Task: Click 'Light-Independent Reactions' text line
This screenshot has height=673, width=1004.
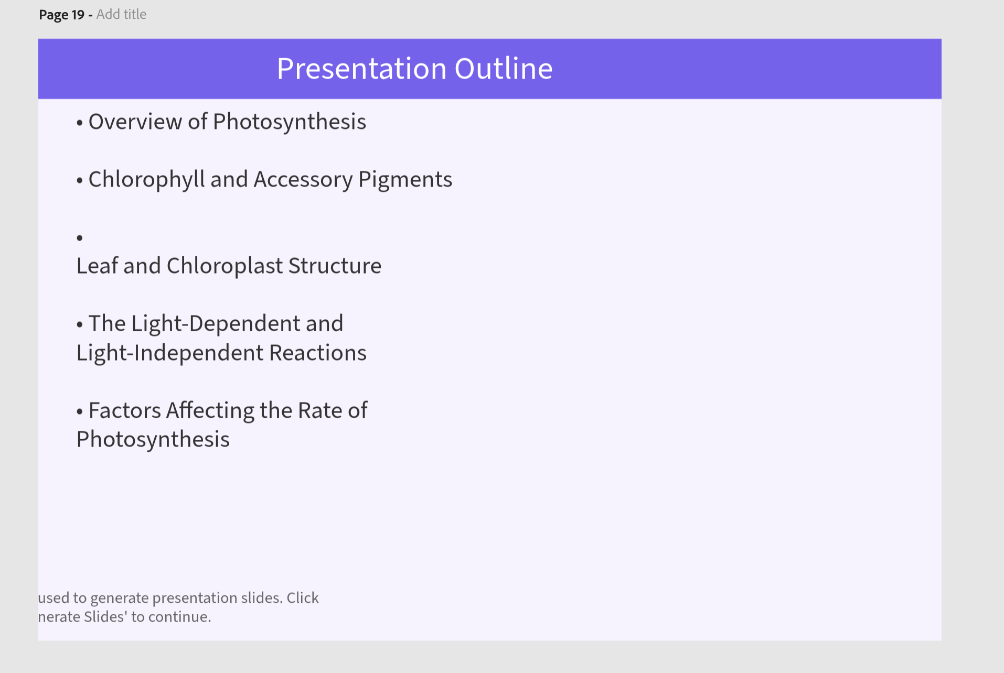Action: pyautogui.click(x=221, y=353)
